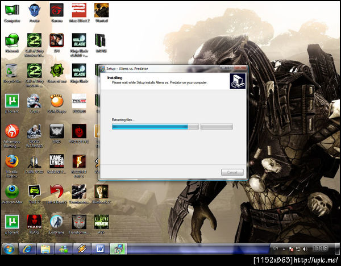
Task: Open Internet Explorer from the taskbar
Action: pyautogui.click(x=27, y=249)
